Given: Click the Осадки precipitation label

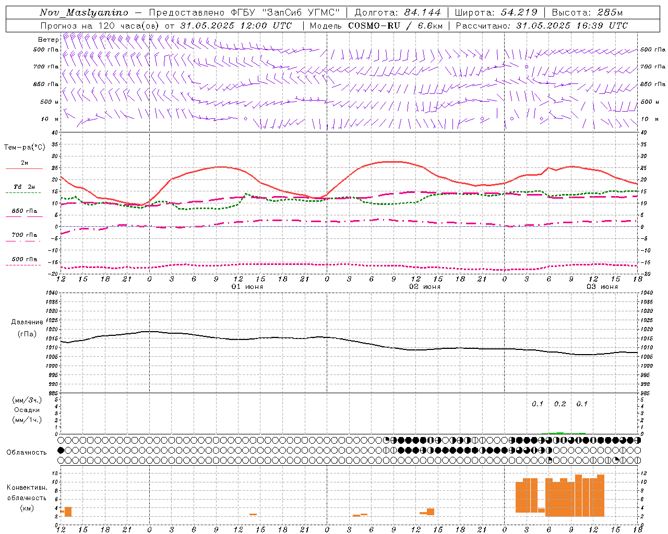Looking at the screenshot, I should point(27,410).
